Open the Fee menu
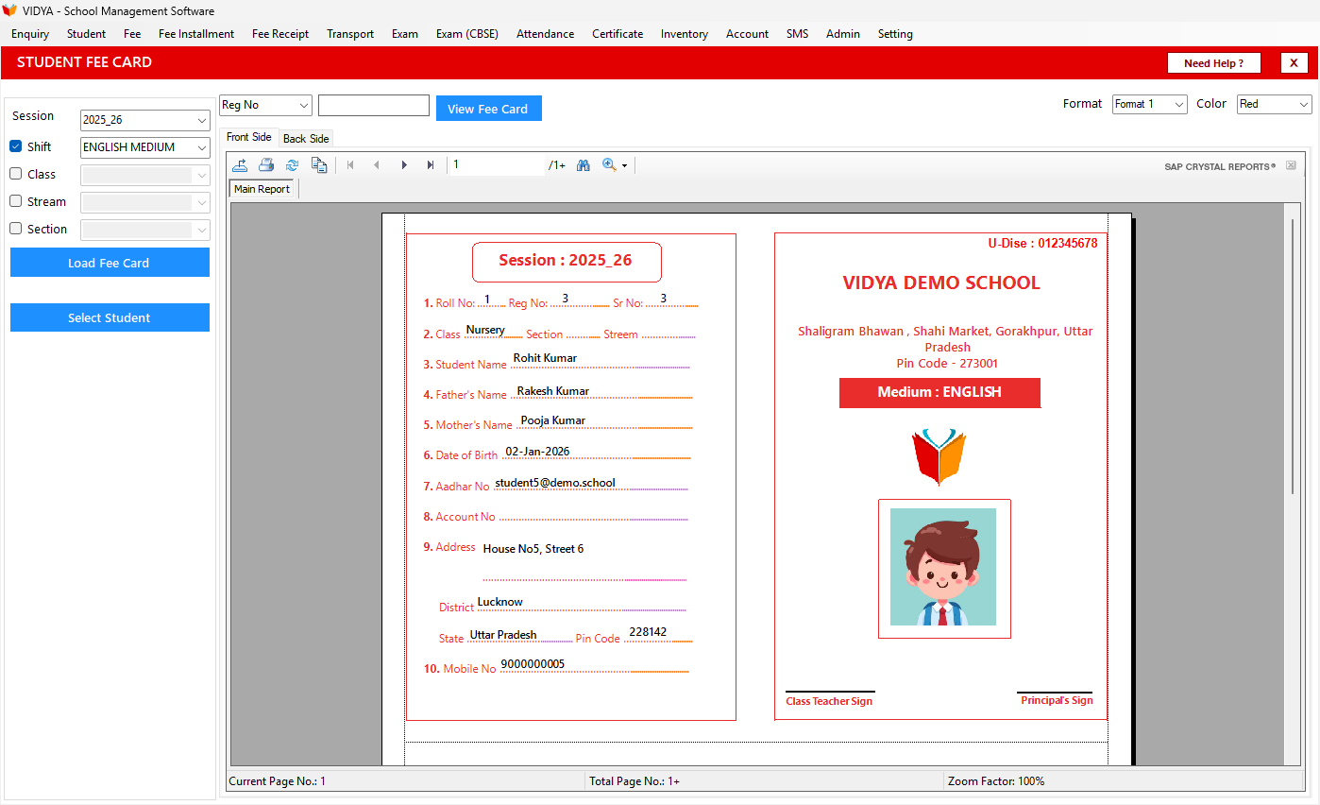 click(132, 34)
